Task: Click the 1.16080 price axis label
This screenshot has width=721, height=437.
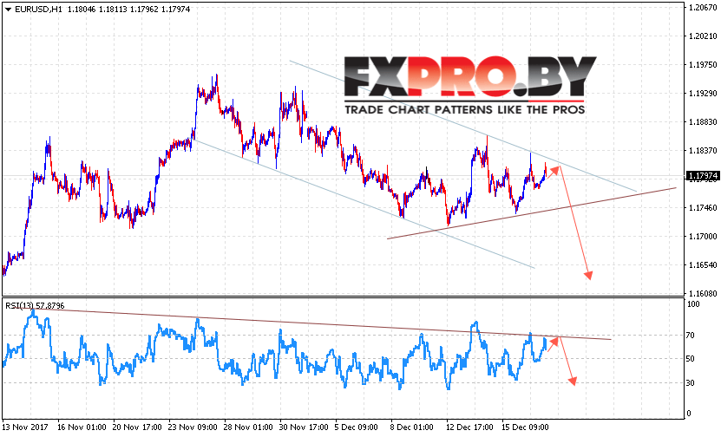Action: (703, 293)
